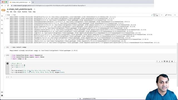Screen dimensions: 178x100
Task: Click the pip install numpy cell
Action: point(91,47)
